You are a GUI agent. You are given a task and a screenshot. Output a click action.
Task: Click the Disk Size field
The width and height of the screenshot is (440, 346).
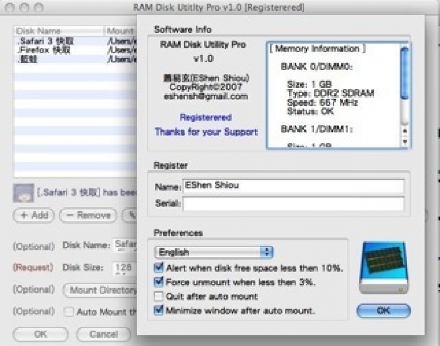coord(125,267)
